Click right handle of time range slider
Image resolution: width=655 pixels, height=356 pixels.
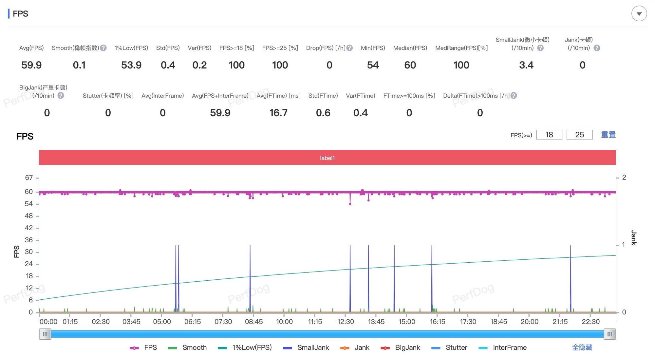609,334
